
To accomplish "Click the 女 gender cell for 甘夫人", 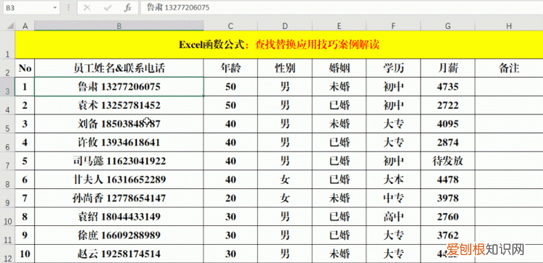I will [x=285, y=179].
